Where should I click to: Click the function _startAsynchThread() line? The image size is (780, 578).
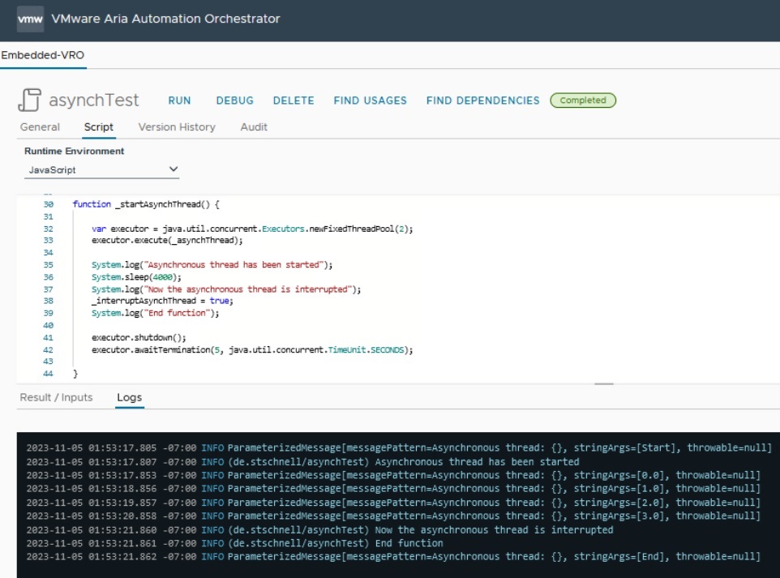pyautogui.click(x=146, y=204)
